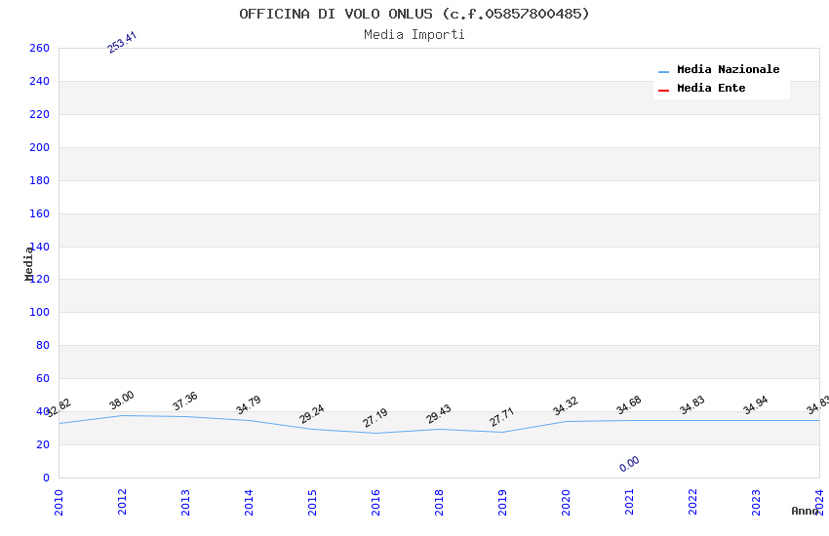Screen dimensions: 829x536
Task: Click the subtitle Media Importi
Action: tap(414, 35)
